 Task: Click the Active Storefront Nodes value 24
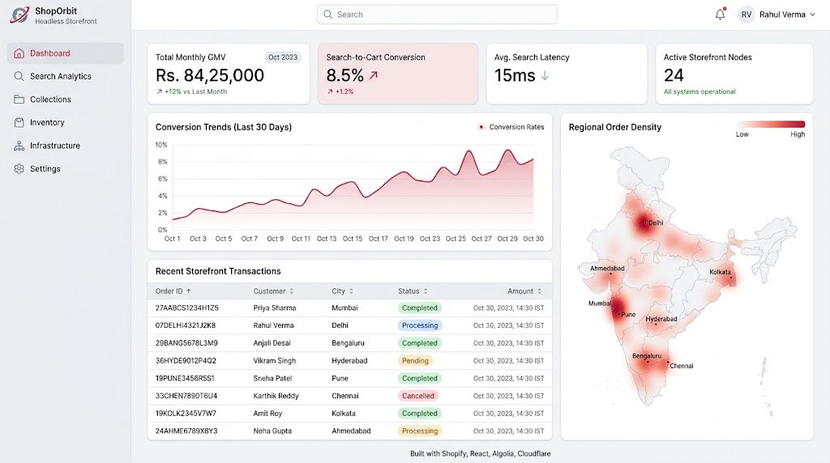674,75
